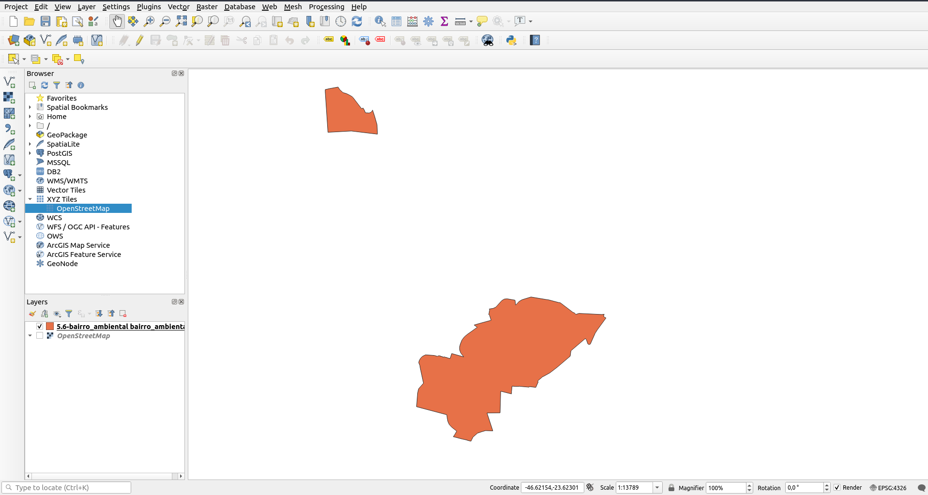The width and height of the screenshot is (928, 495).
Task: Open Layer Styling panel brush icon
Action: (x=32, y=314)
